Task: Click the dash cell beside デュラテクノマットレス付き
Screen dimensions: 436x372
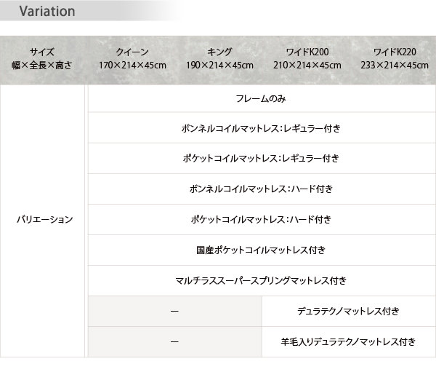Action: (175, 311)
